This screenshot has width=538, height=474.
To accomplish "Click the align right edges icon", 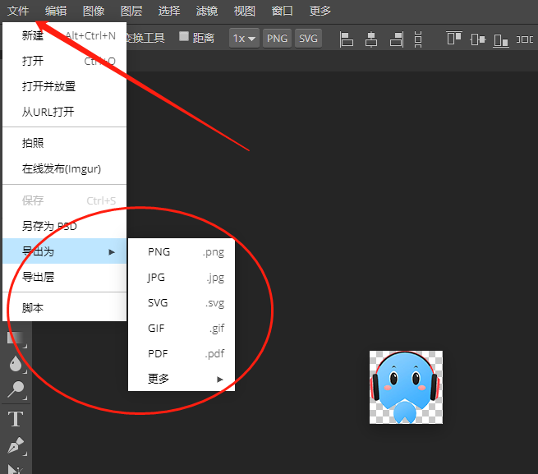I will click(x=397, y=39).
